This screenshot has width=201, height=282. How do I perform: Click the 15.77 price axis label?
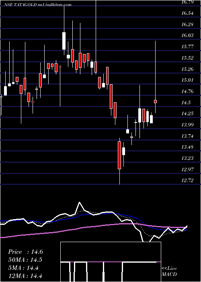(187, 47)
